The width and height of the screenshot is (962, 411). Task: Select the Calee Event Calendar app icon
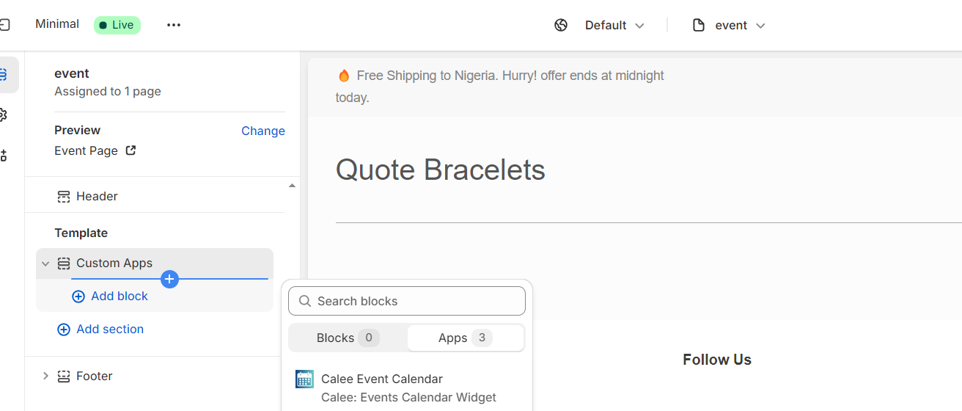[x=304, y=379]
